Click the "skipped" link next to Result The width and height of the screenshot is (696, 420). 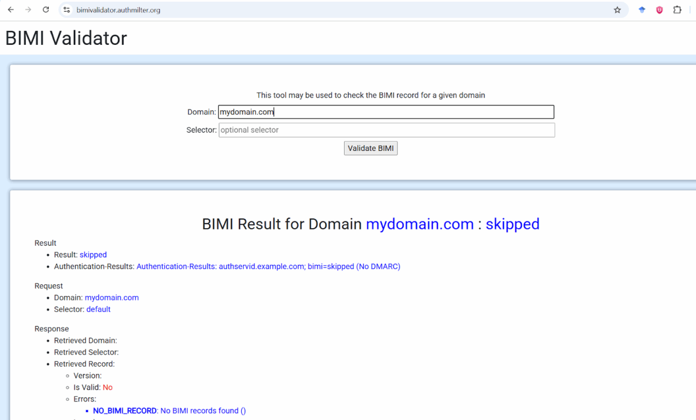pyautogui.click(x=93, y=255)
